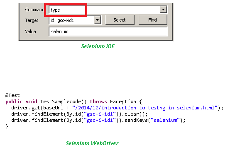Viewport: 235px width, 162px height.
Task: Click the '@Test' annotation line
Action: (12, 95)
